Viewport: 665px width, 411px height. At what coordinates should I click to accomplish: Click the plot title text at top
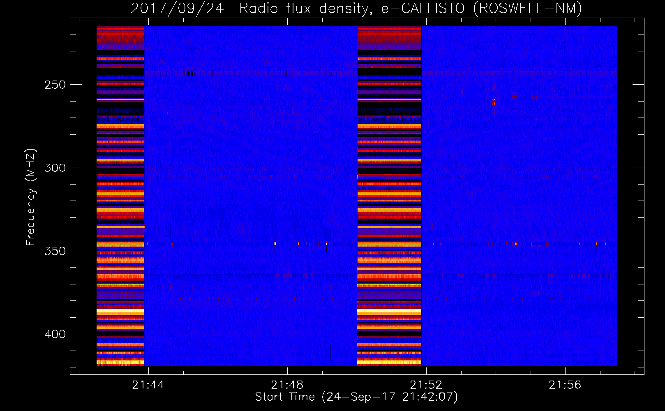pyautogui.click(x=356, y=9)
